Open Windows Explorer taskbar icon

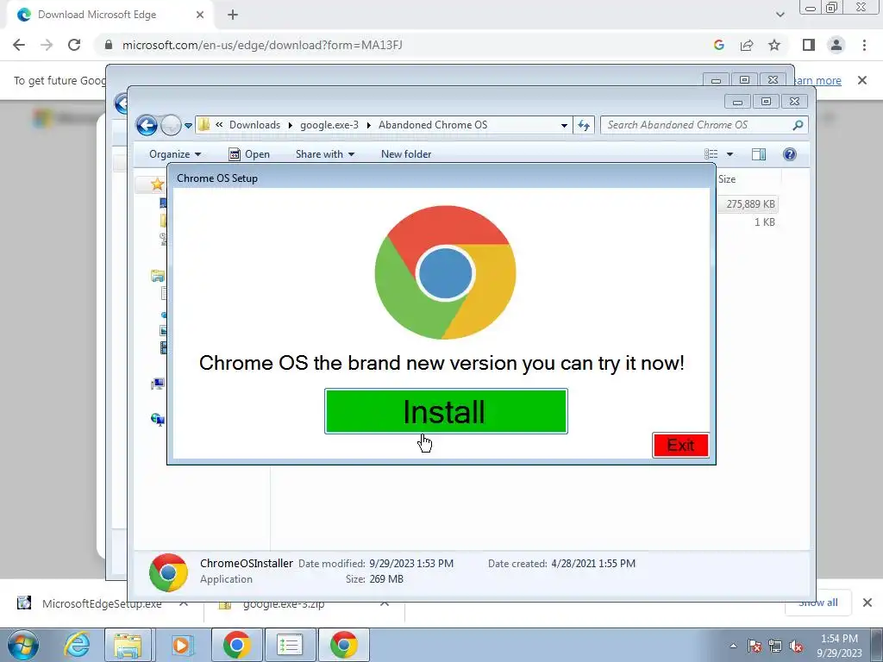(128, 645)
